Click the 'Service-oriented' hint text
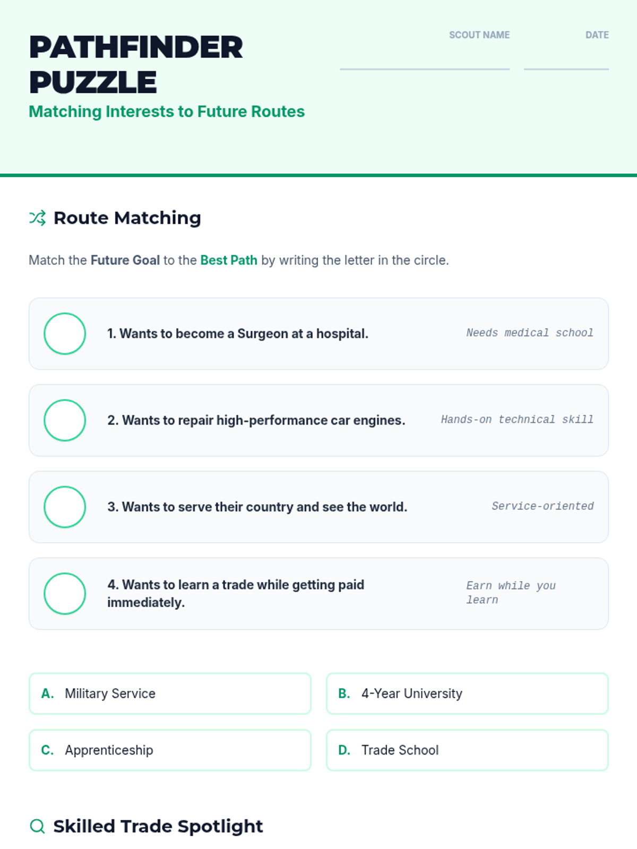 (543, 506)
